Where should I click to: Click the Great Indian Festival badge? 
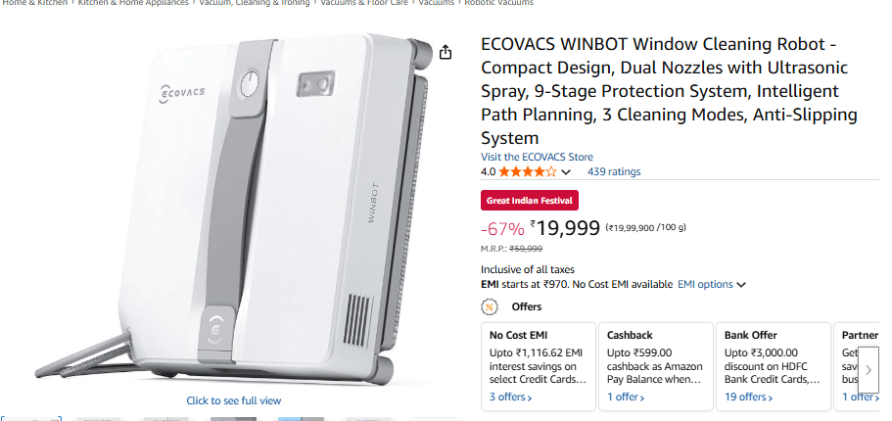pos(530,200)
